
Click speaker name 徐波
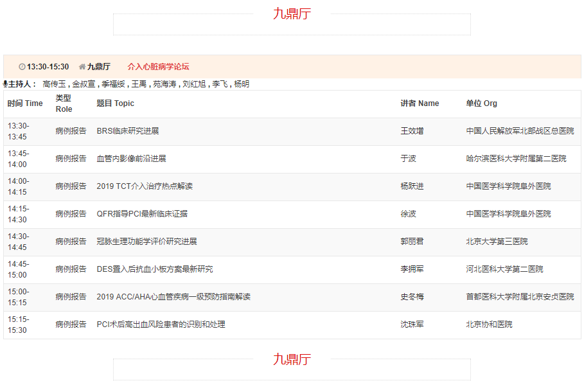408,213
